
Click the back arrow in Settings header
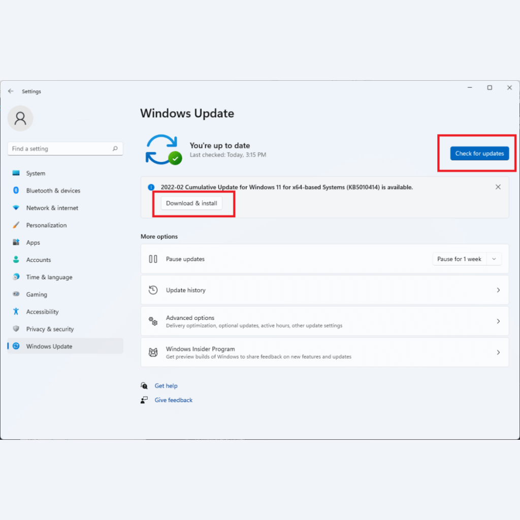pos(11,91)
